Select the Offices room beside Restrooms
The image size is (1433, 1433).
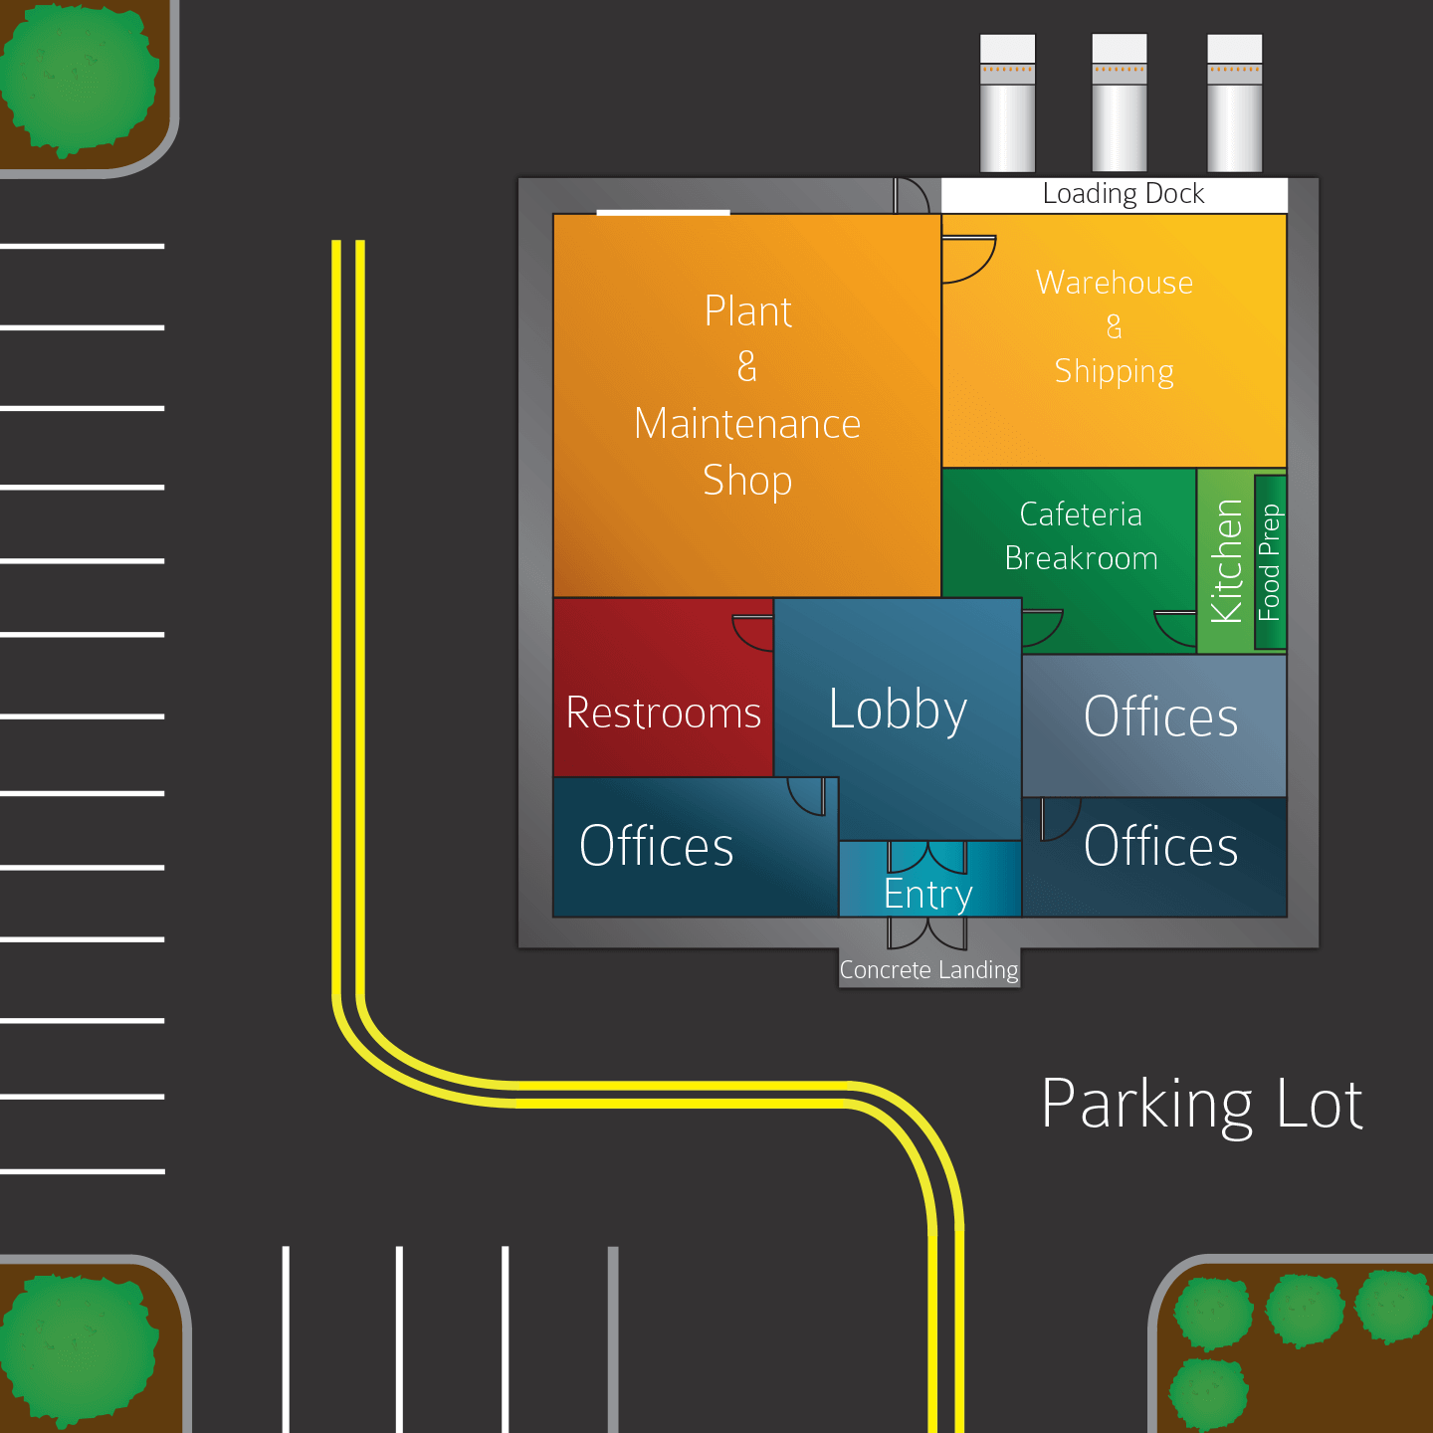point(695,847)
